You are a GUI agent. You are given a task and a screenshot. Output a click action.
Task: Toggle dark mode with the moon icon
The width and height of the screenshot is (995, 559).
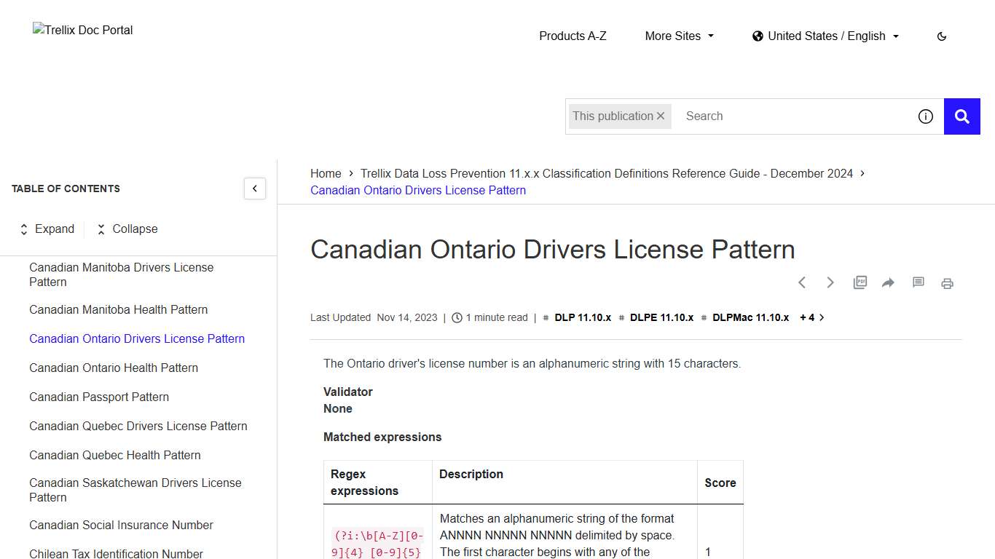[x=941, y=36]
